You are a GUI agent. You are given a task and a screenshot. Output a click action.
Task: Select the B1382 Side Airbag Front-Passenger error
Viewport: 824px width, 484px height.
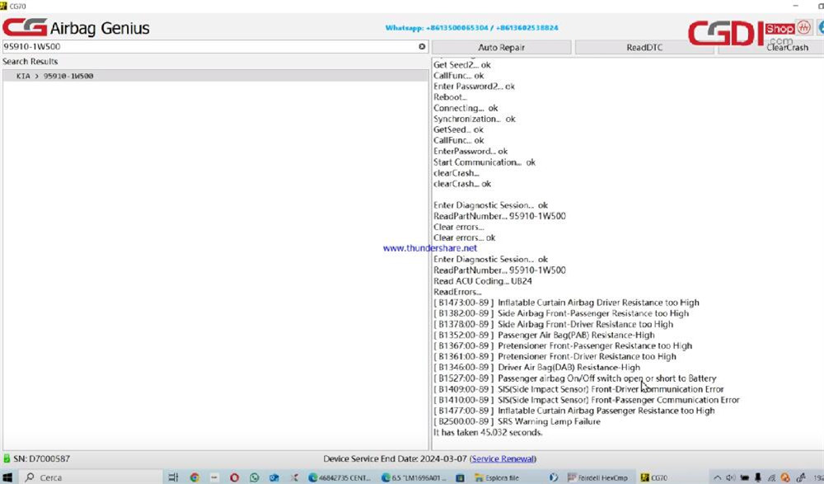tap(561, 313)
